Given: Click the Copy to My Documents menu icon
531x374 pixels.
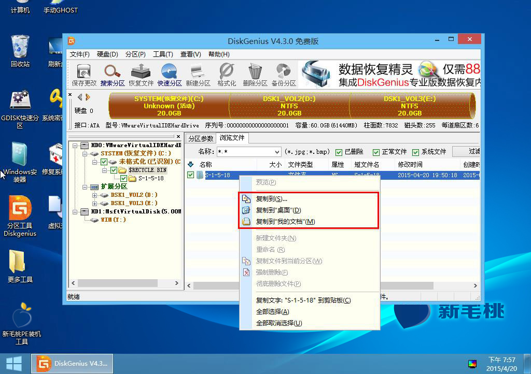Looking at the screenshot, I should coord(246,222).
